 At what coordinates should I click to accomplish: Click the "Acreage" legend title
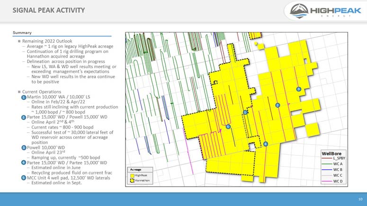[x=135, y=170]
